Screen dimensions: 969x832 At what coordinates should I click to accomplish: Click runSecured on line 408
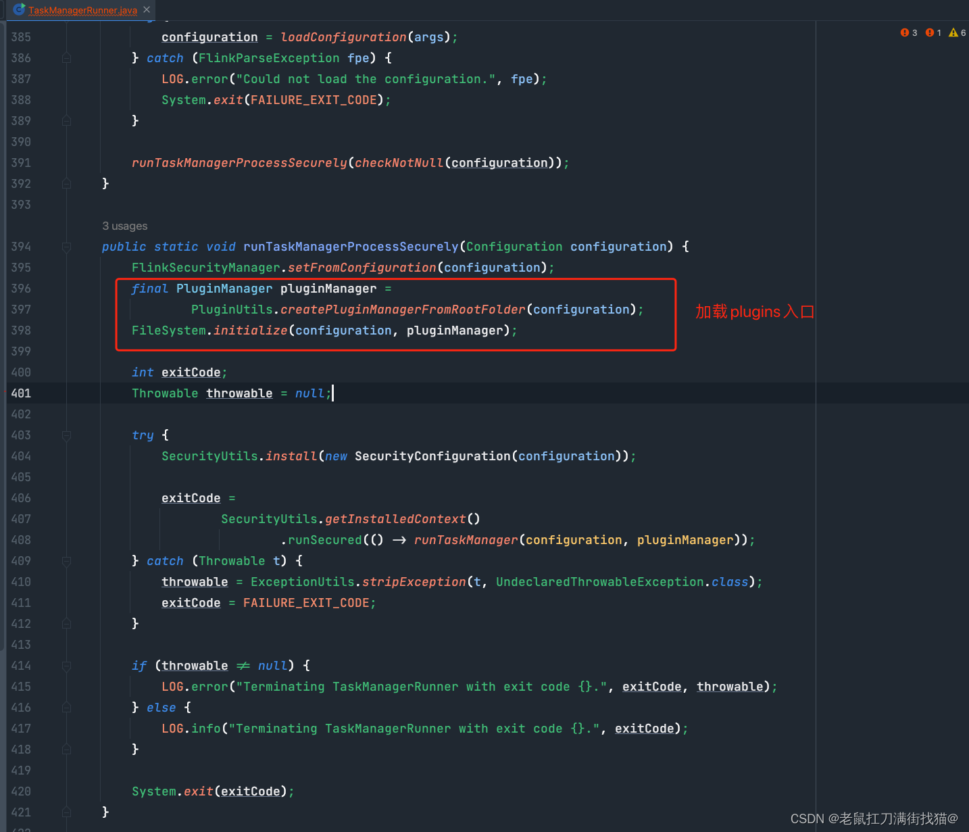[x=325, y=540]
